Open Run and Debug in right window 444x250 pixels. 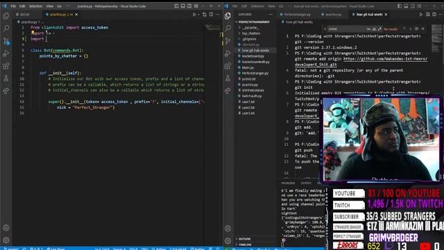[x=228, y=53]
